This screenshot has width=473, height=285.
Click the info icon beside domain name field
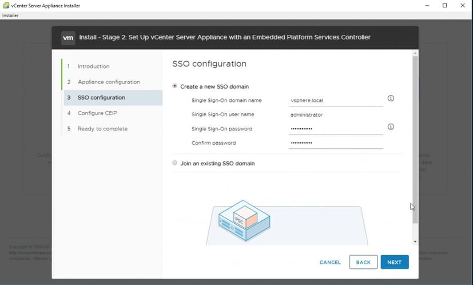[x=391, y=98]
